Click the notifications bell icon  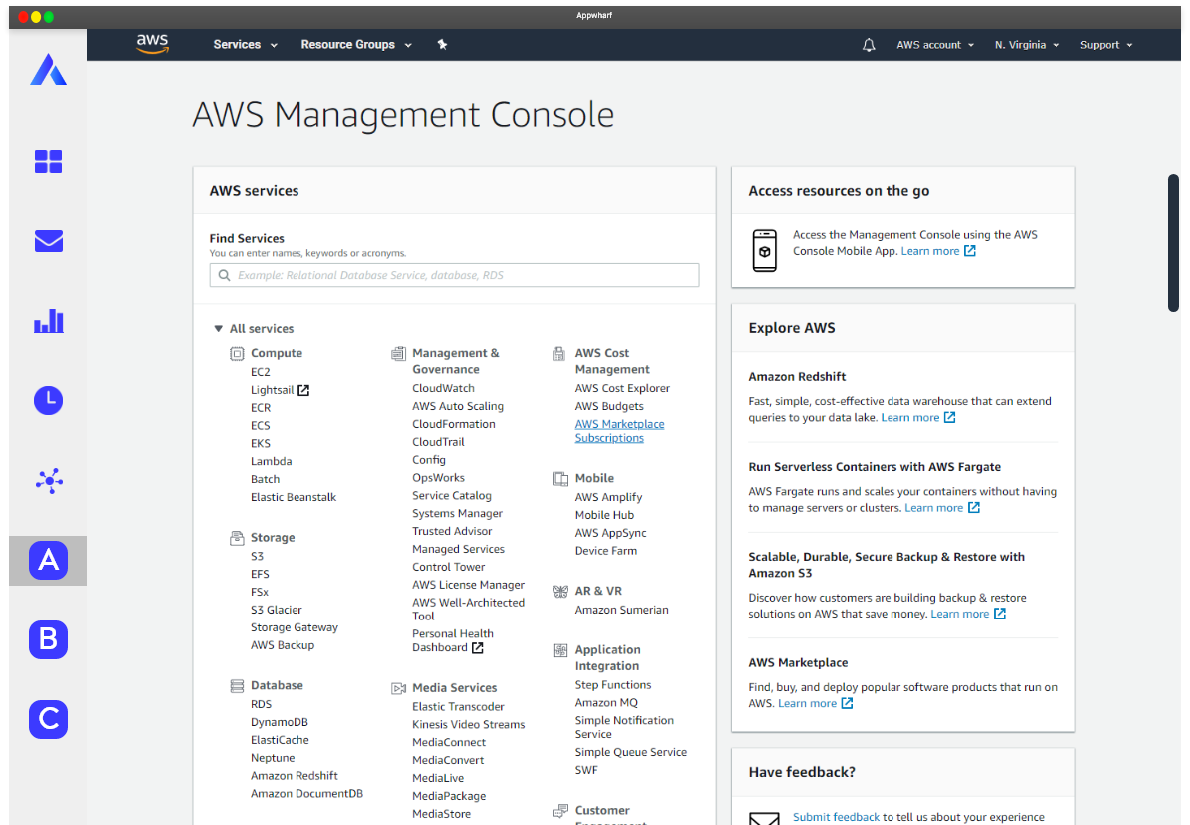point(869,45)
